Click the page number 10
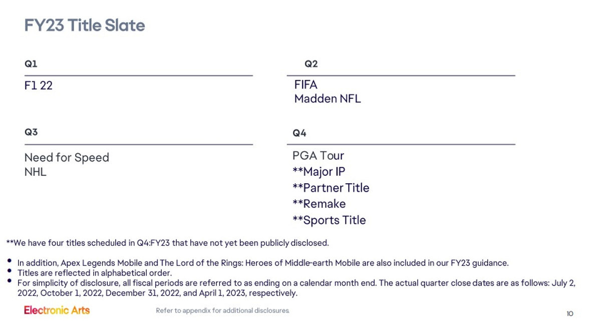 570,314
